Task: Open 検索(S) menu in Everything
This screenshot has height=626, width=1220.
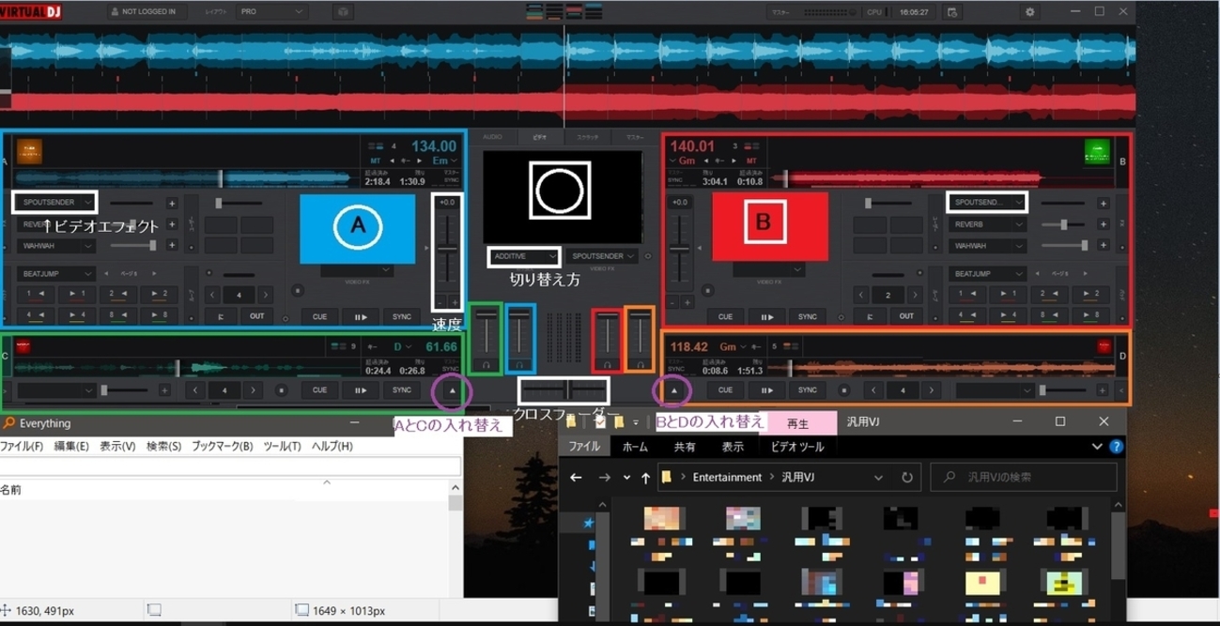Action: pos(163,447)
